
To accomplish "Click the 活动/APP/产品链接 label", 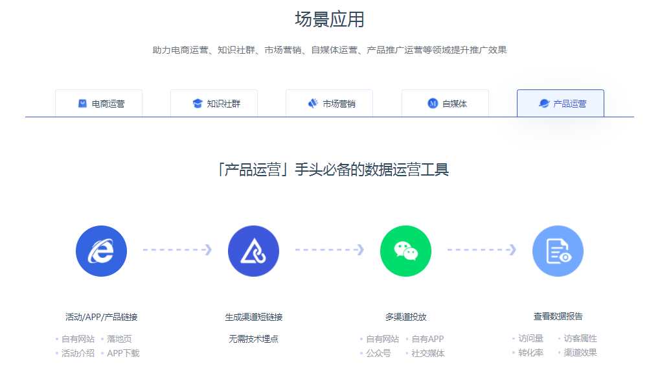I will [x=102, y=317].
